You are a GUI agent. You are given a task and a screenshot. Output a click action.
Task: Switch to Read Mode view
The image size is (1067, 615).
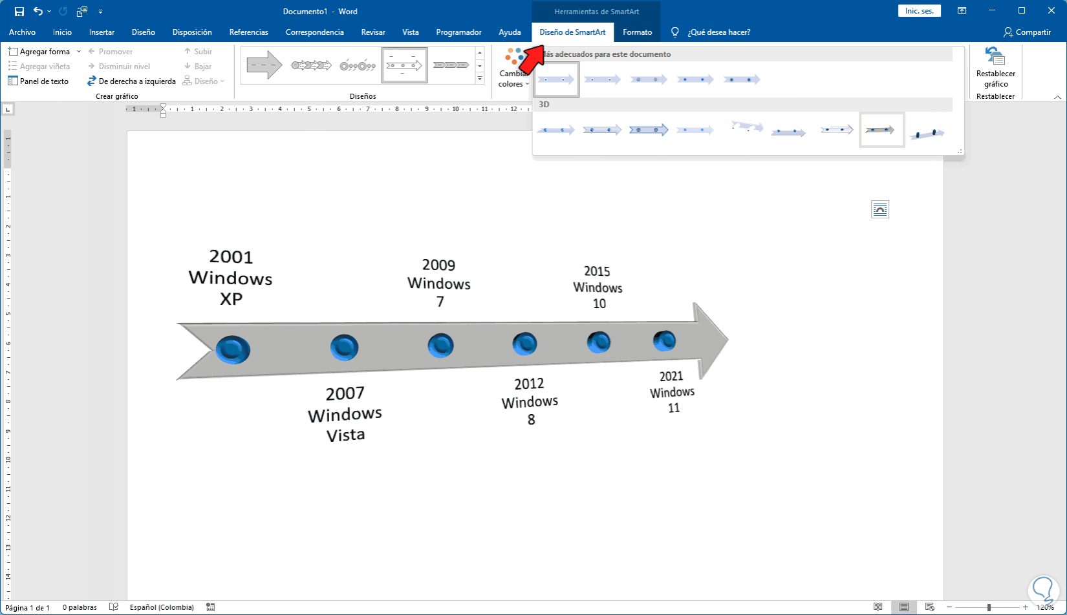click(x=878, y=607)
